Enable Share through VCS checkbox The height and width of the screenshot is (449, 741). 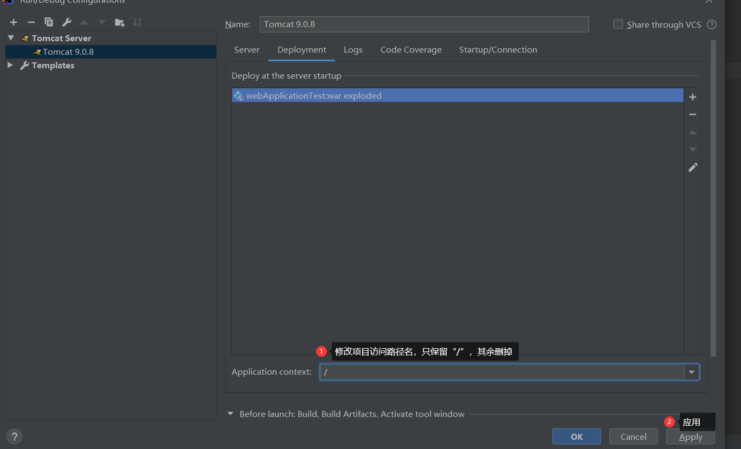pos(618,24)
